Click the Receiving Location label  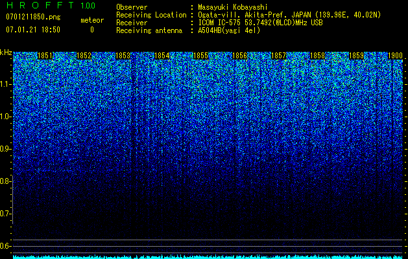click(x=151, y=15)
